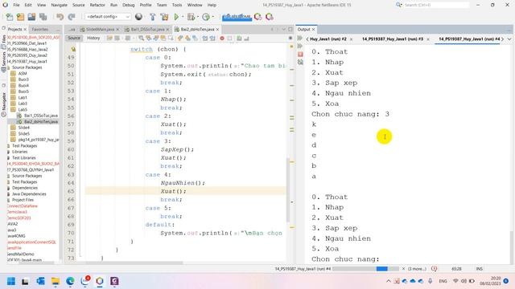
Task: Open the output tabs list dropdown arrow
Action: pos(509,39)
